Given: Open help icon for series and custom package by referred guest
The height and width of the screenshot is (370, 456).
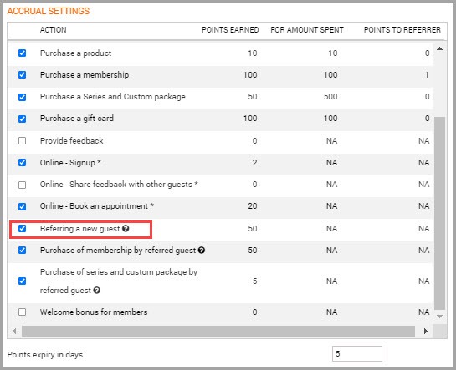Looking at the screenshot, I should 97,290.
